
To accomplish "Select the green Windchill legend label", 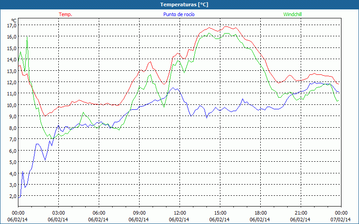I will click(293, 14).
